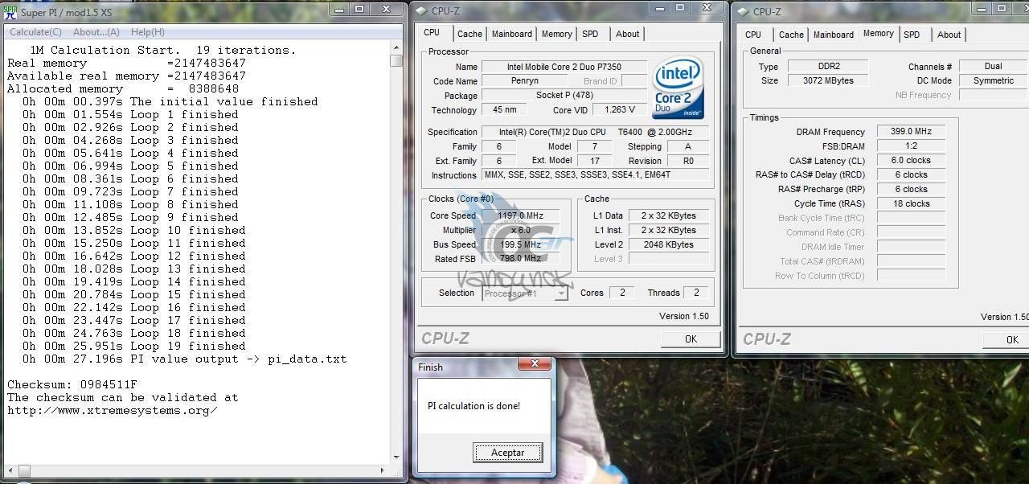Select CPU tab in right CPU-Z window
1029x484 pixels.
(x=753, y=35)
